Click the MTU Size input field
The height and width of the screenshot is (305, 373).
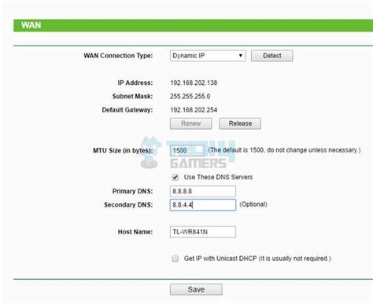(x=187, y=150)
